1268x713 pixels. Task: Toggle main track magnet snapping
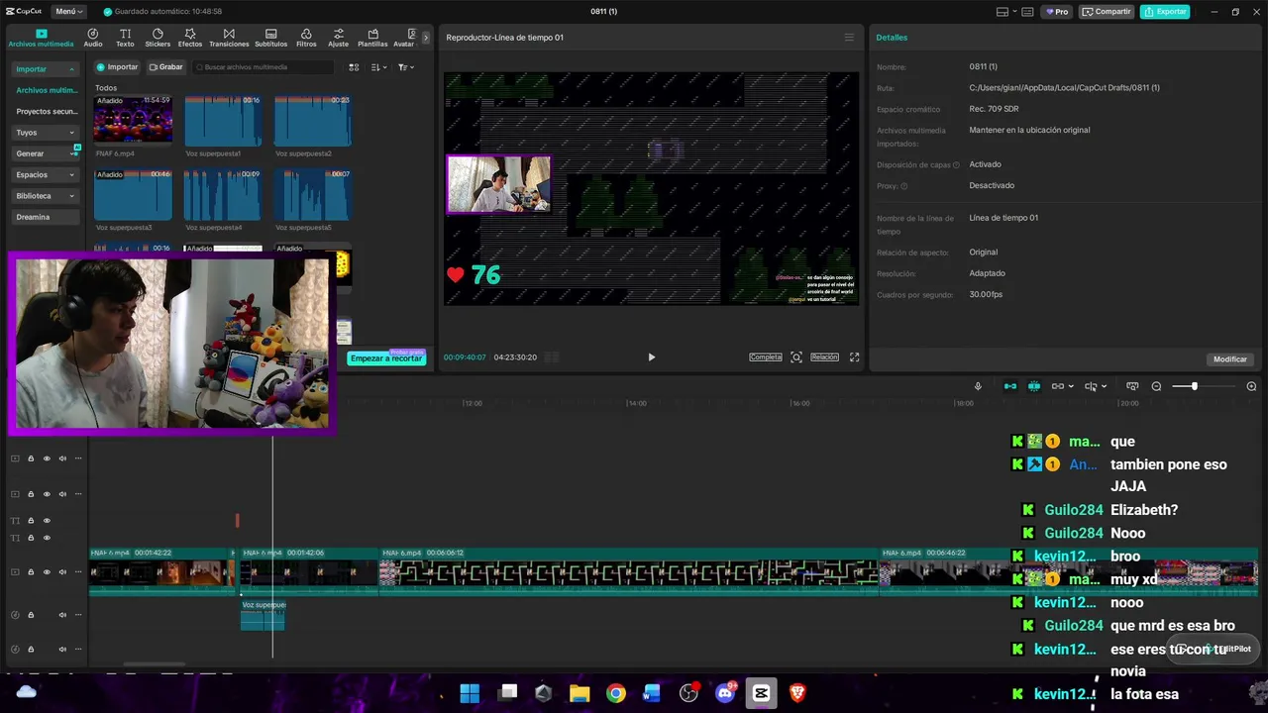coord(1010,386)
